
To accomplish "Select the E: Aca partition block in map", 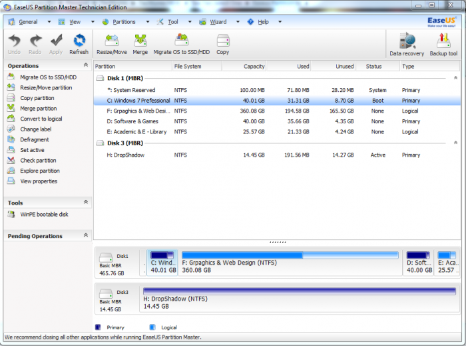I will tap(447, 263).
